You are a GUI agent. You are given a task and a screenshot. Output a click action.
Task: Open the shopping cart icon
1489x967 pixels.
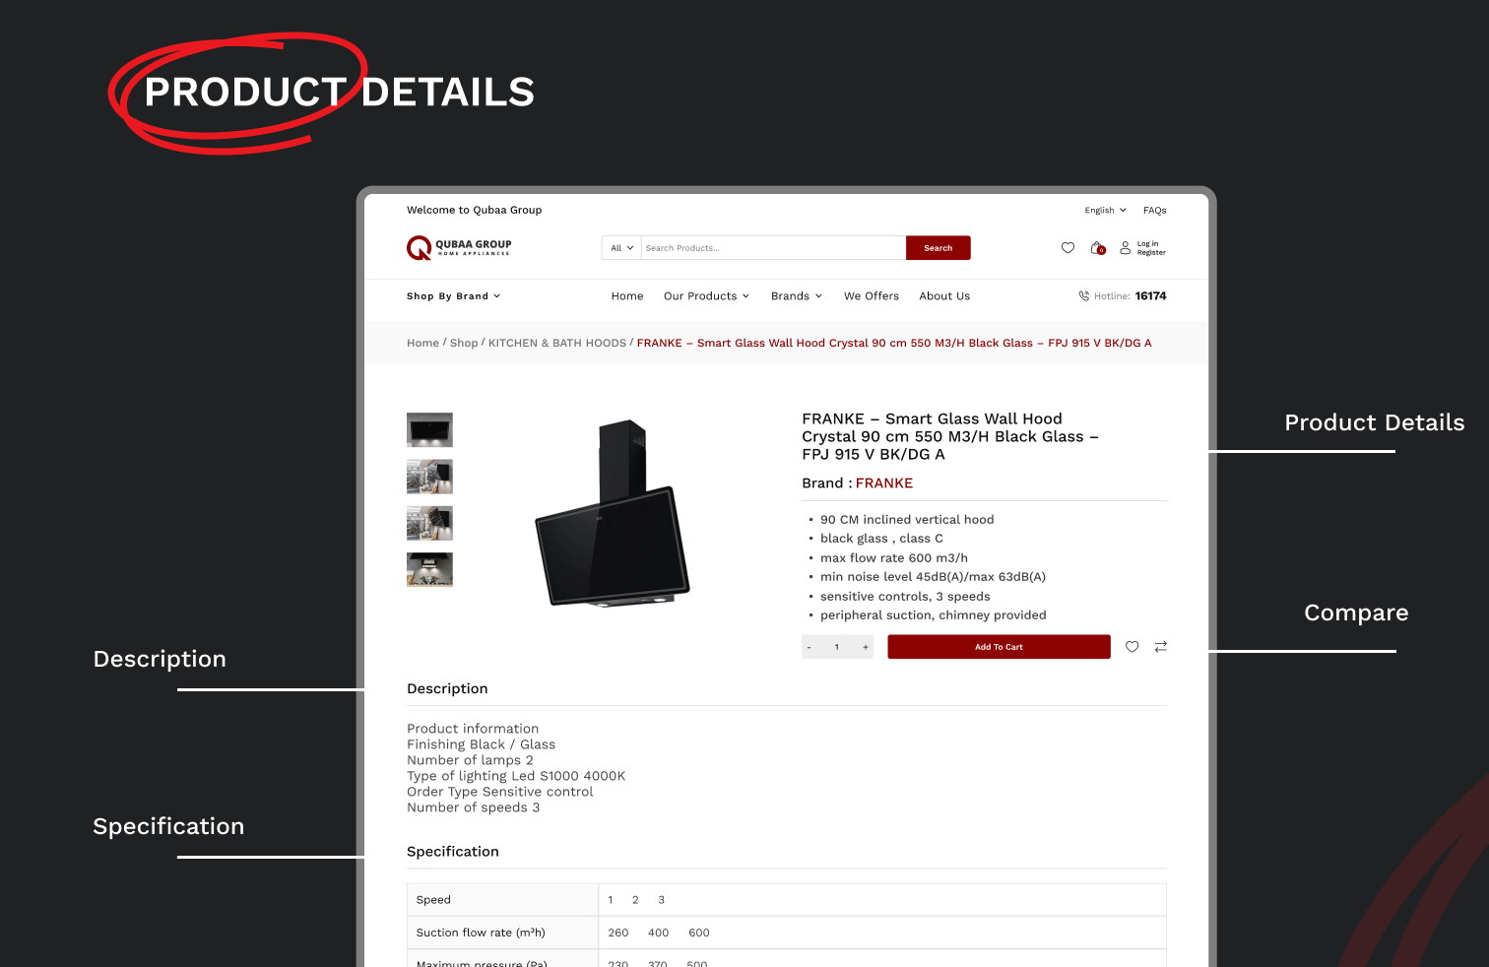pos(1097,248)
